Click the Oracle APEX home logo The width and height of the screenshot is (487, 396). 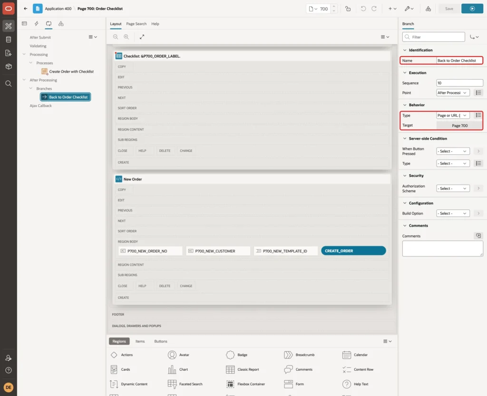[9, 9]
